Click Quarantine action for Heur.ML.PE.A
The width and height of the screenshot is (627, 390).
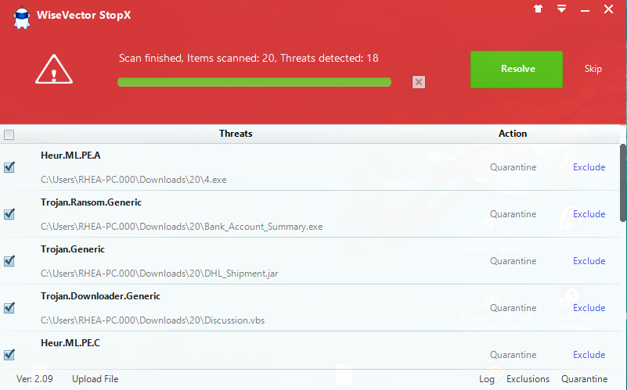[x=513, y=167]
